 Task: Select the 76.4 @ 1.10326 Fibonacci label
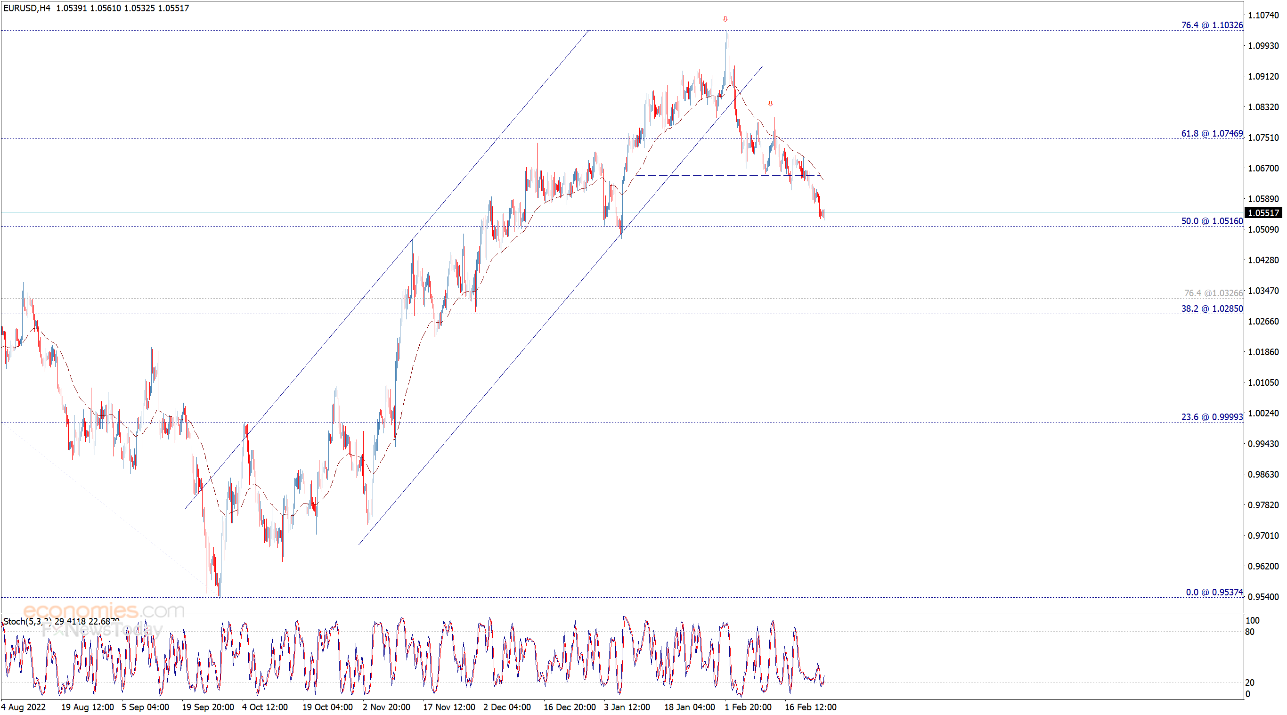point(1212,25)
